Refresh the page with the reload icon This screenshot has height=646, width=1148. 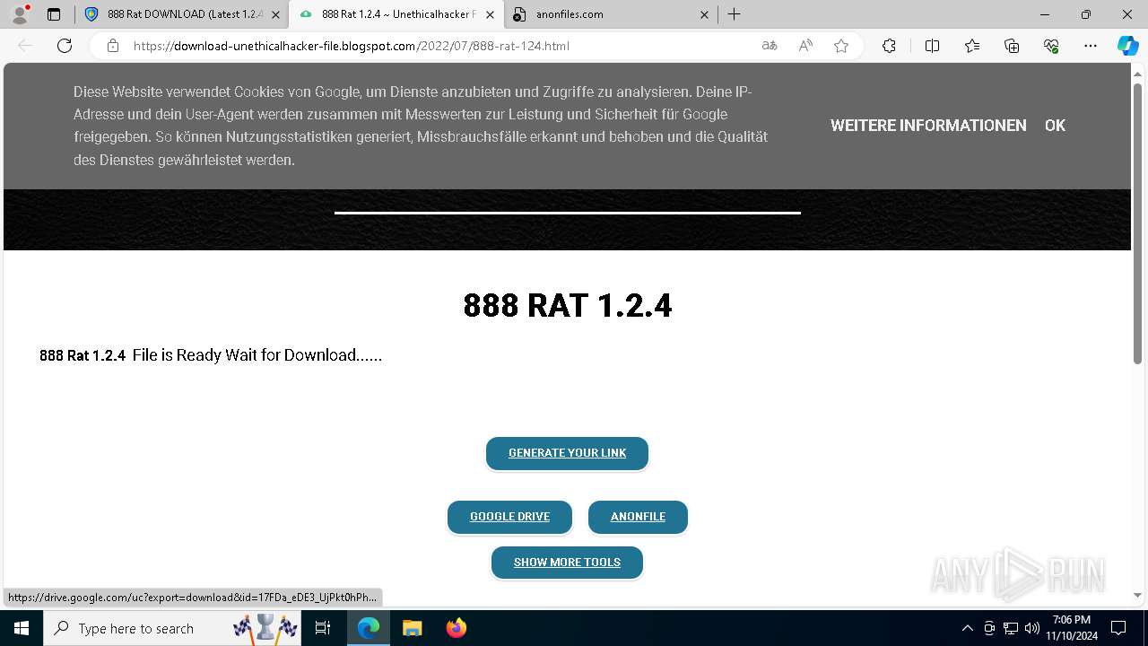coord(65,46)
